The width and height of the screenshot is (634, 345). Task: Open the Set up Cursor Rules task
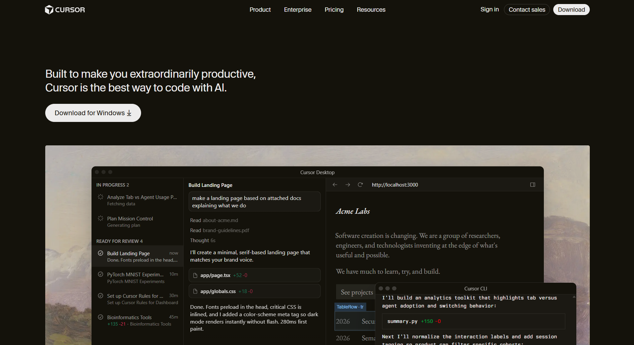point(137,299)
